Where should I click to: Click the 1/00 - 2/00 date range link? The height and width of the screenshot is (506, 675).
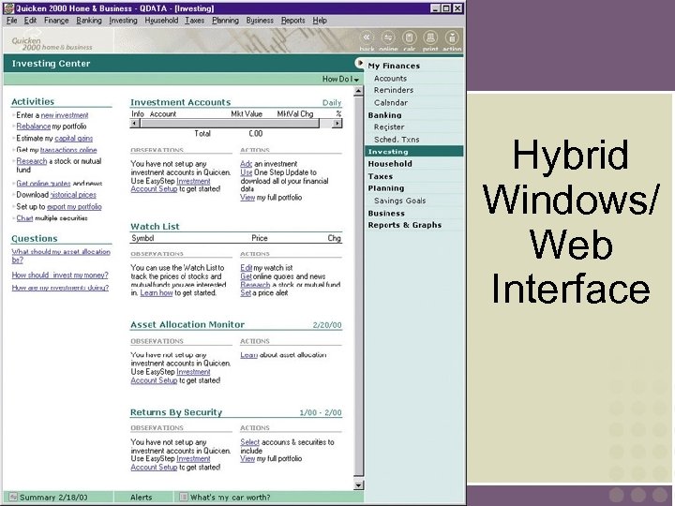click(321, 412)
